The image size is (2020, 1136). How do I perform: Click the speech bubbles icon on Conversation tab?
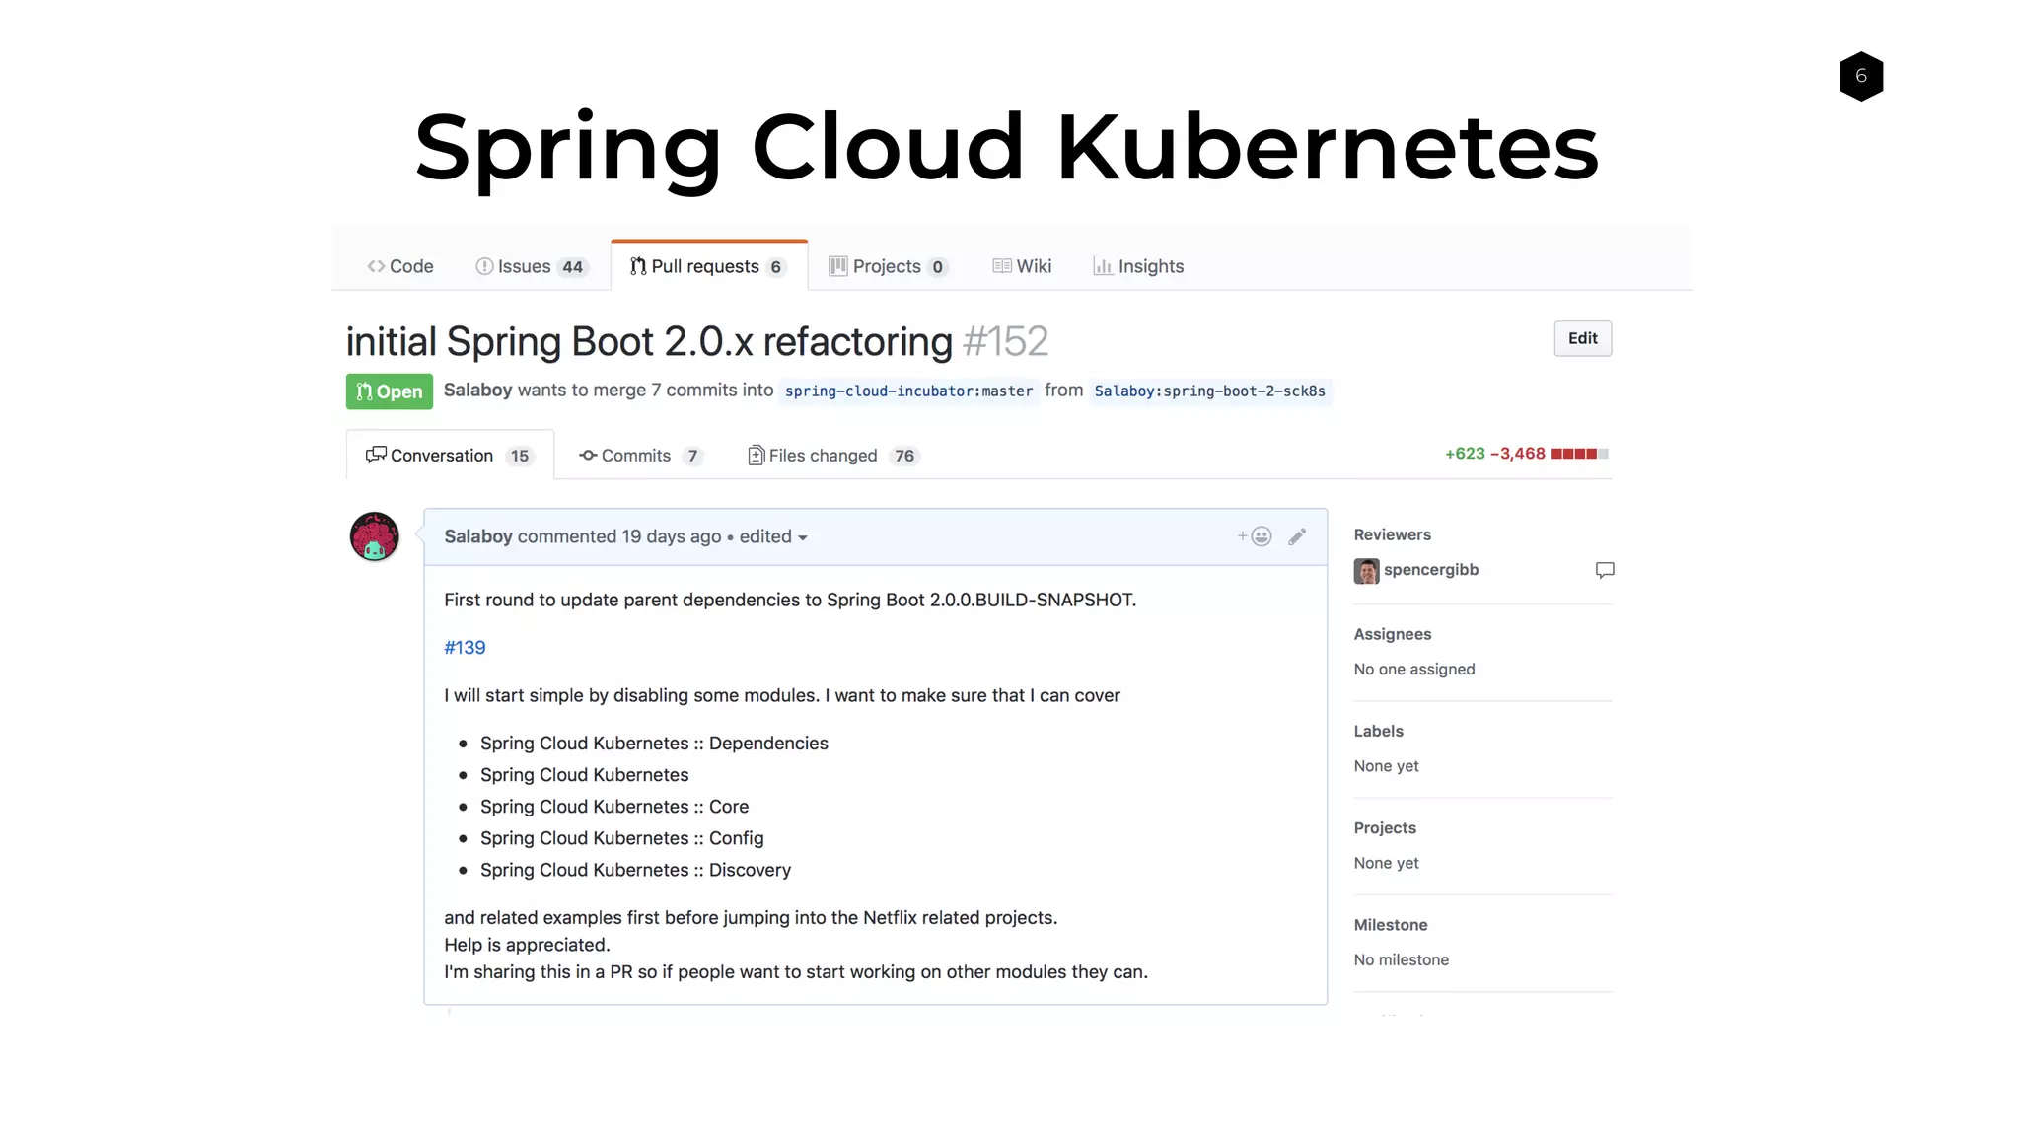pyautogui.click(x=376, y=455)
